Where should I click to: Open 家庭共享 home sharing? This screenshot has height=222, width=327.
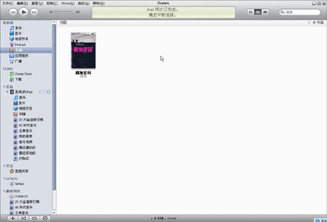19,171
